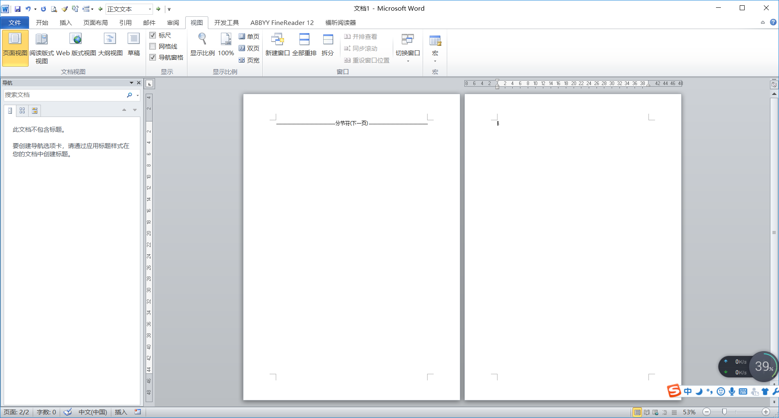Select 单页 single page zoom

point(249,36)
